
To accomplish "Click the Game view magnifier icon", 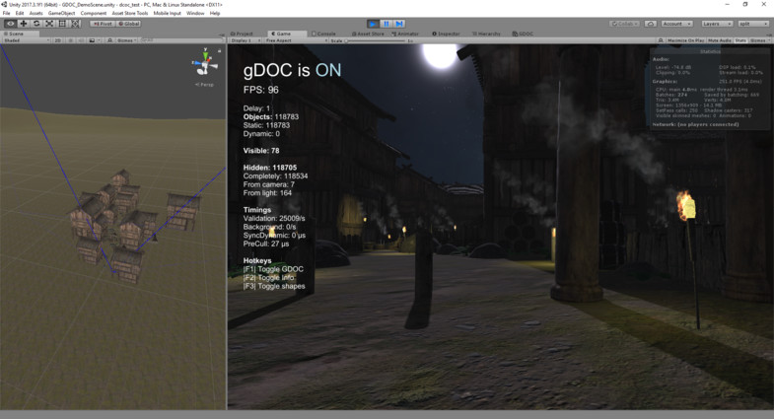I will tap(661, 40).
